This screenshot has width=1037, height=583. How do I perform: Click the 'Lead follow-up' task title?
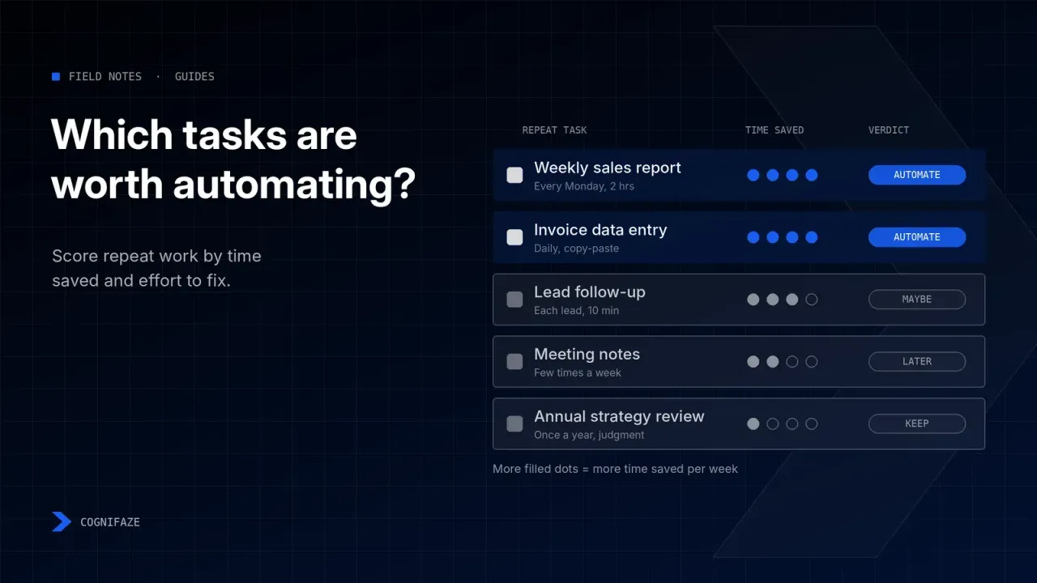[x=590, y=292]
